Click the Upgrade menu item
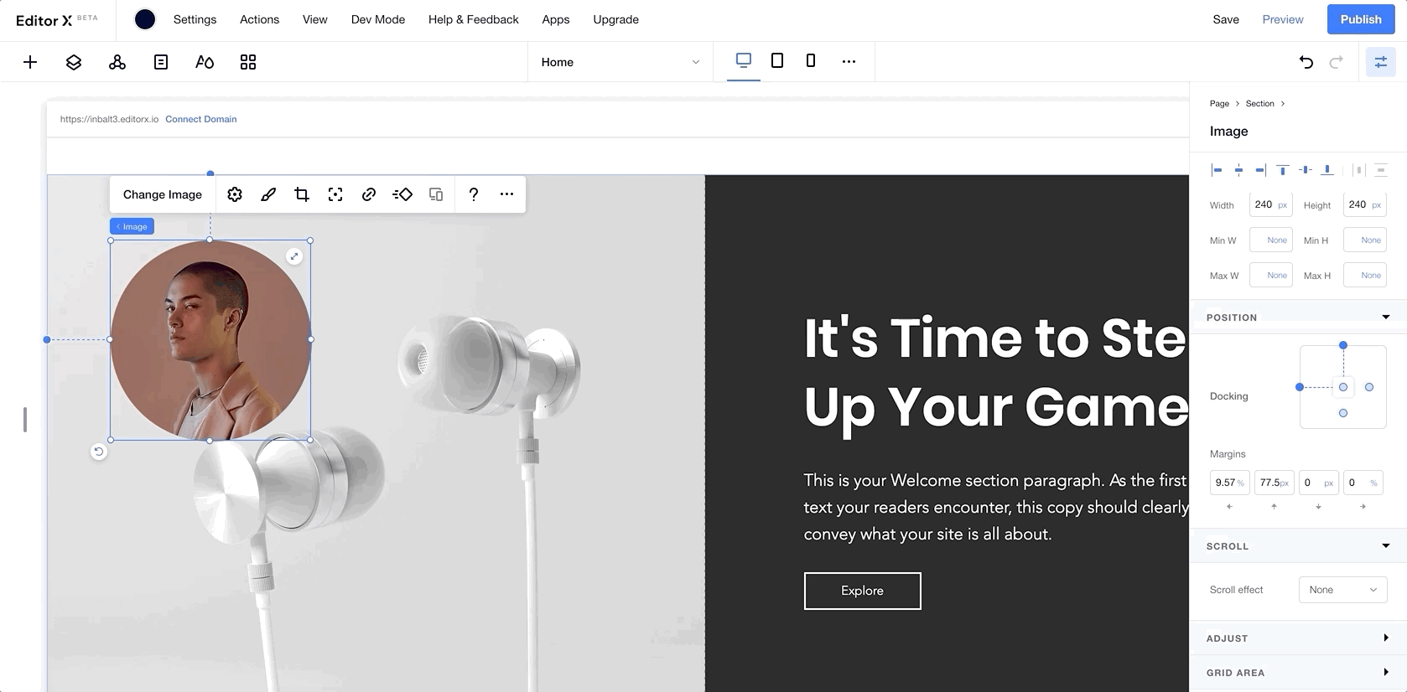Screen dimensions: 1407x692 coord(615,19)
